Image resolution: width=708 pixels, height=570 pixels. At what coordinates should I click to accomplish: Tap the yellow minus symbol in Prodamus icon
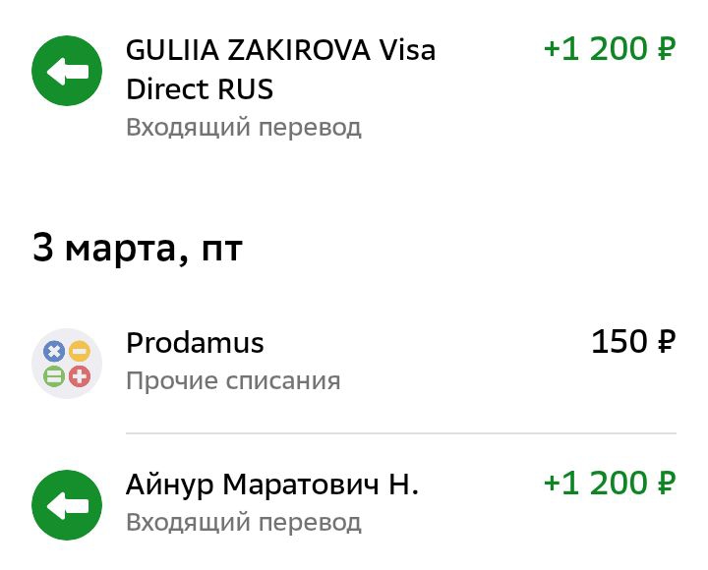click(80, 351)
